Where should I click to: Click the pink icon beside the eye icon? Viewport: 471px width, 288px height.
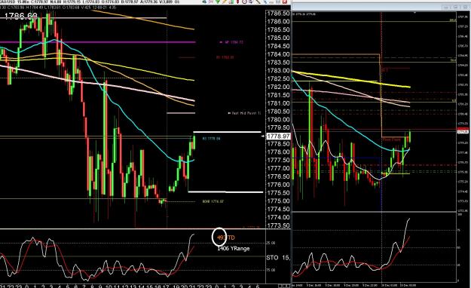click(211, 2)
